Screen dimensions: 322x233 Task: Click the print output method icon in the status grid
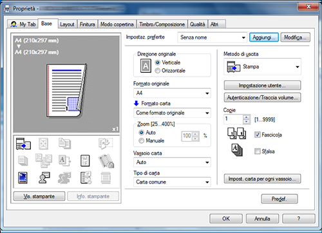(x=23, y=144)
